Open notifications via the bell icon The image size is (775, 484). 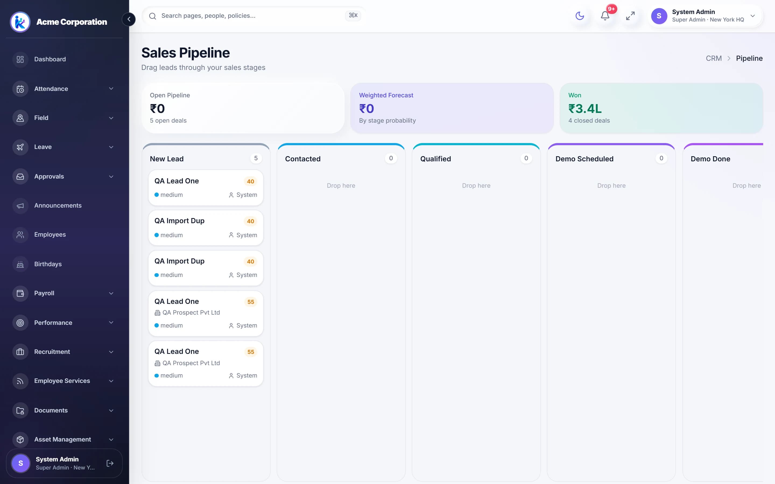coord(605,16)
